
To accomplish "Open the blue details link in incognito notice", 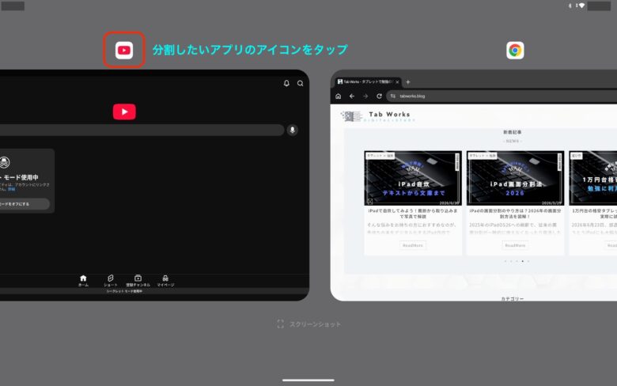I will 11,189.
